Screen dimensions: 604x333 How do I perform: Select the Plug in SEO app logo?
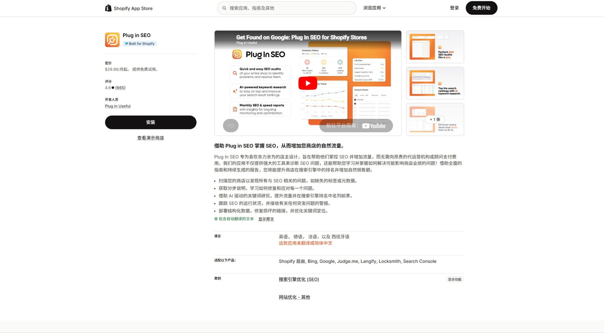112,39
